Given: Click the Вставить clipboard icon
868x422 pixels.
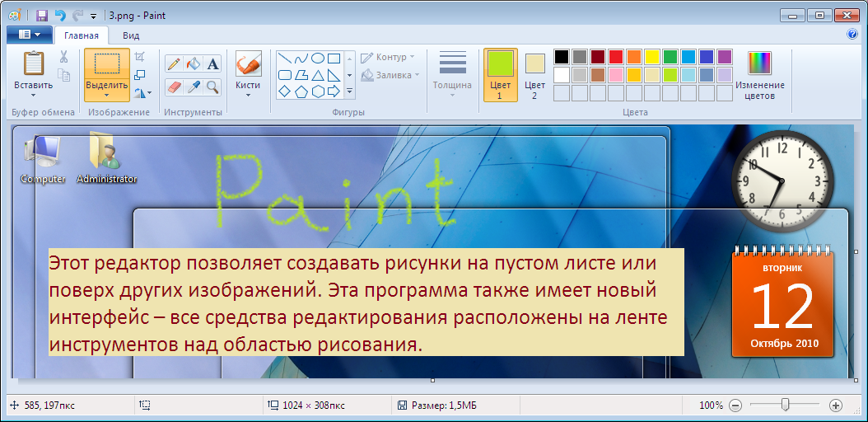Looking at the screenshot, I should [34, 63].
